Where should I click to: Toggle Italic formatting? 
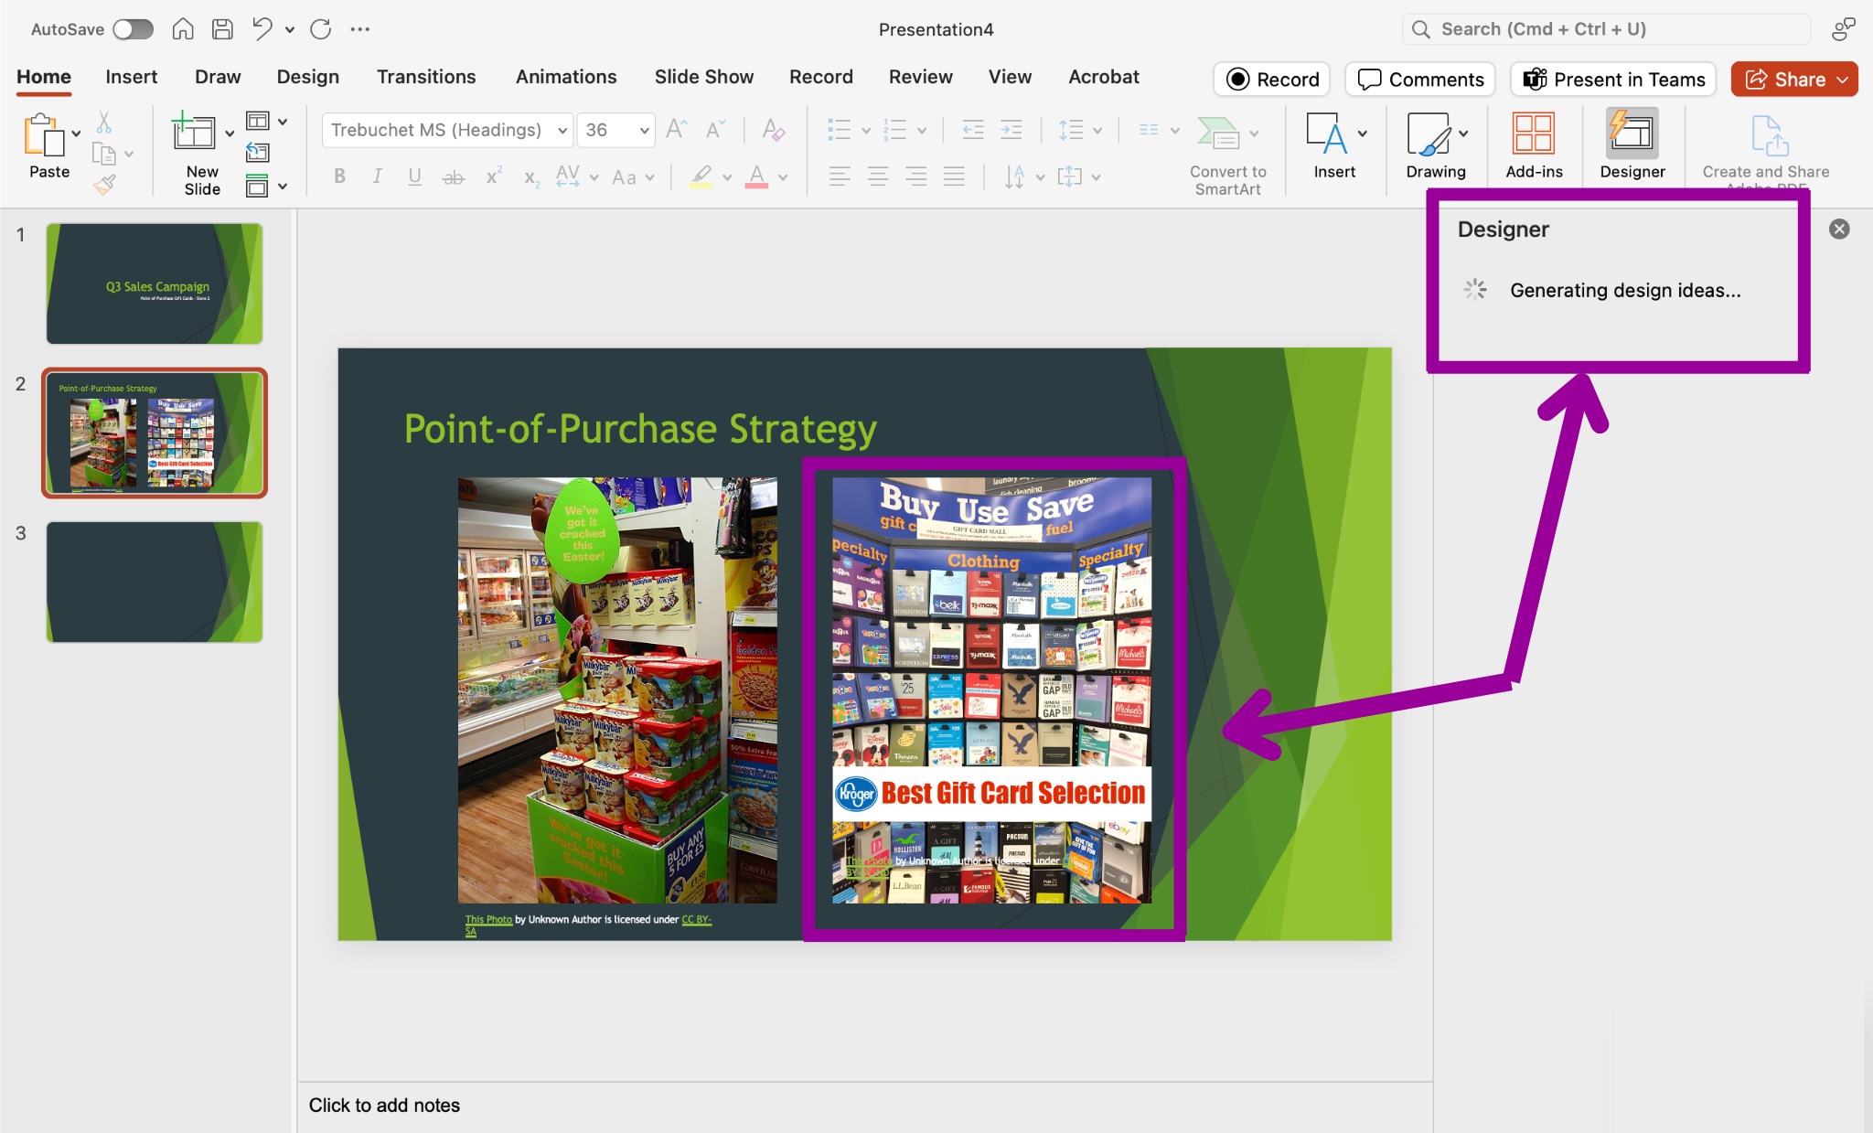pyautogui.click(x=377, y=176)
